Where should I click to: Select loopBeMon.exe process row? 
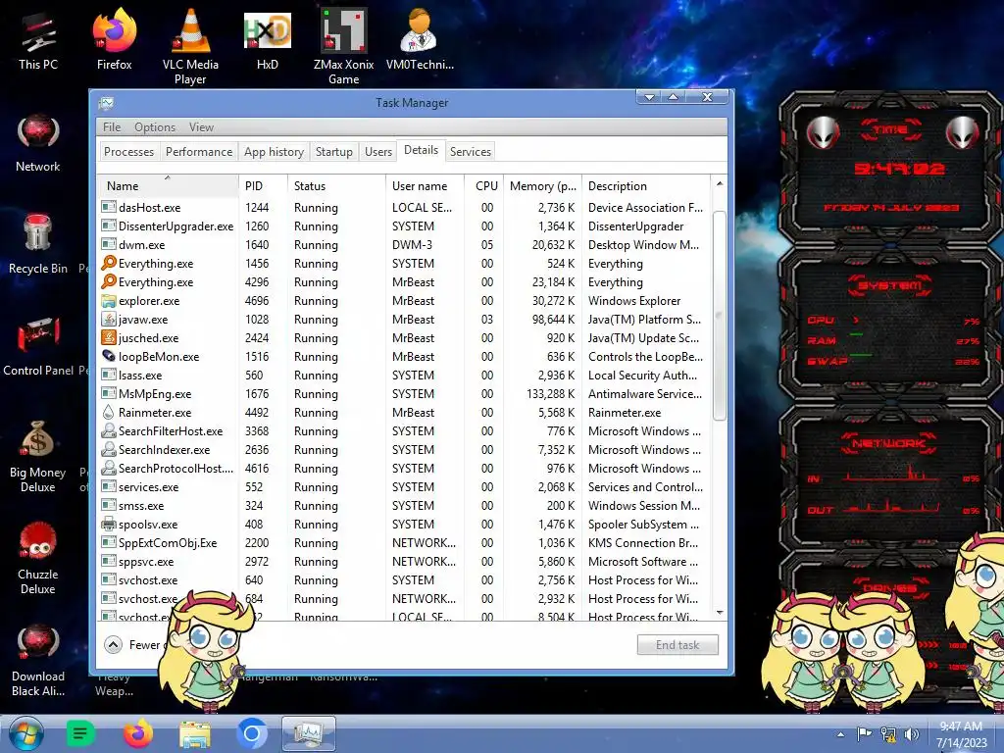tap(403, 357)
